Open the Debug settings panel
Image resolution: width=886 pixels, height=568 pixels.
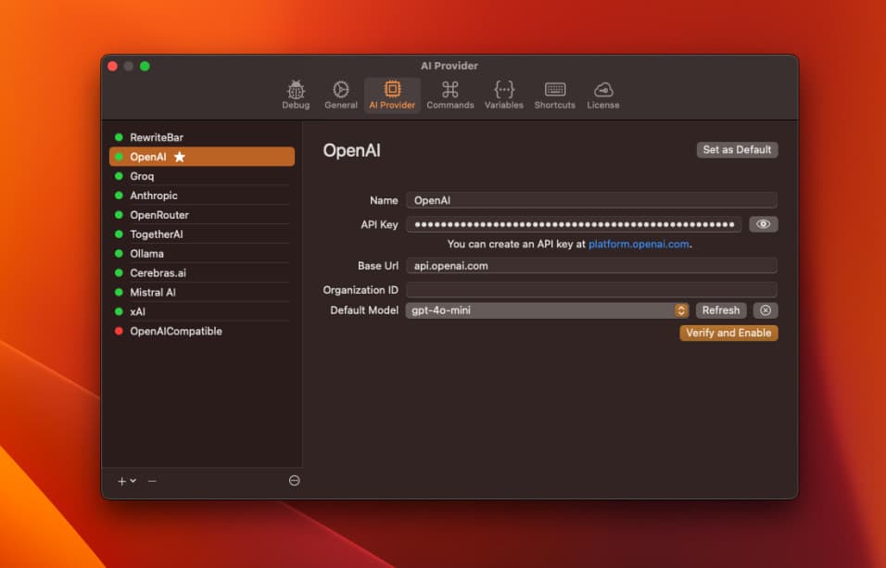click(295, 94)
